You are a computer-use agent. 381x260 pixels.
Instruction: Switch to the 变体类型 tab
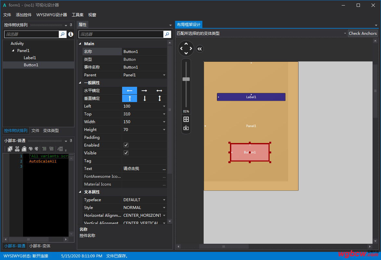[51, 131]
